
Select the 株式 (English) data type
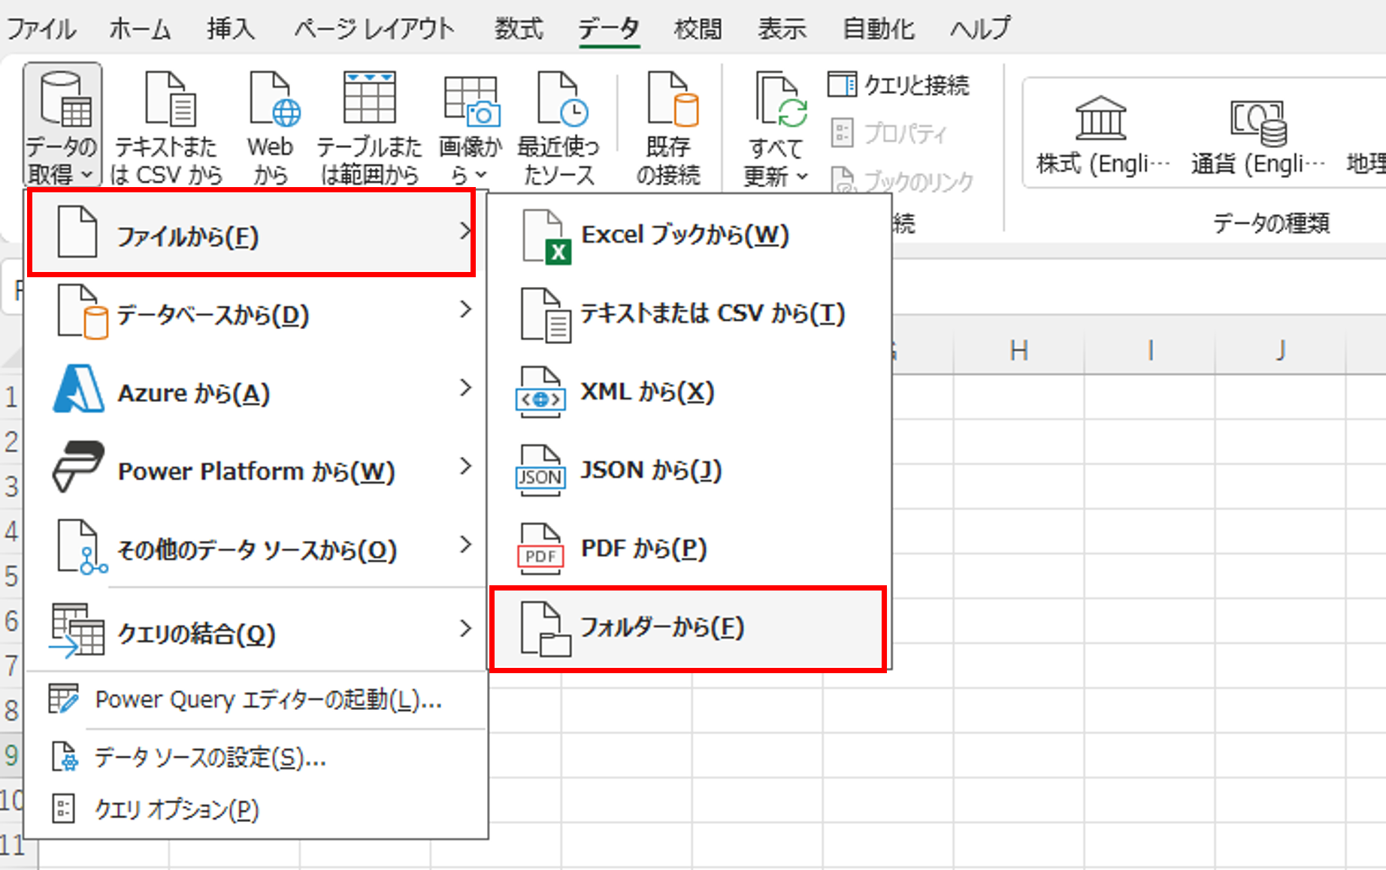1102,135
